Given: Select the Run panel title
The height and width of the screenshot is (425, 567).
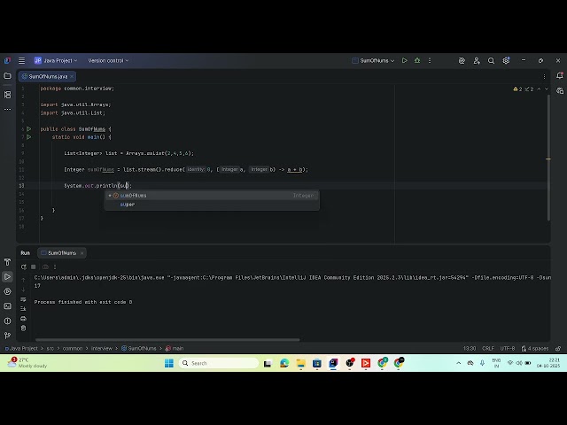Looking at the screenshot, I should 26,253.
